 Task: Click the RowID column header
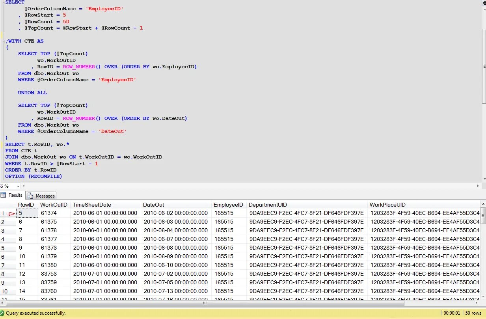[27, 205]
